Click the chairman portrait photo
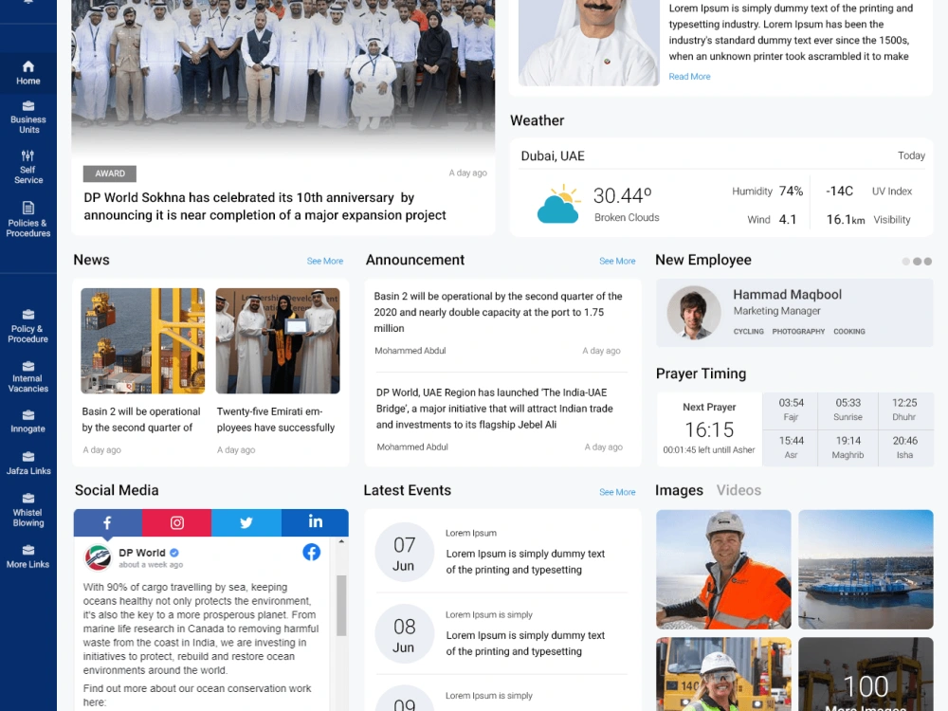Image resolution: width=948 pixels, height=711 pixels. coord(589,43)
